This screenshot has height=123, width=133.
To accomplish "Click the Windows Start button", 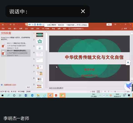I will point(2,95).
